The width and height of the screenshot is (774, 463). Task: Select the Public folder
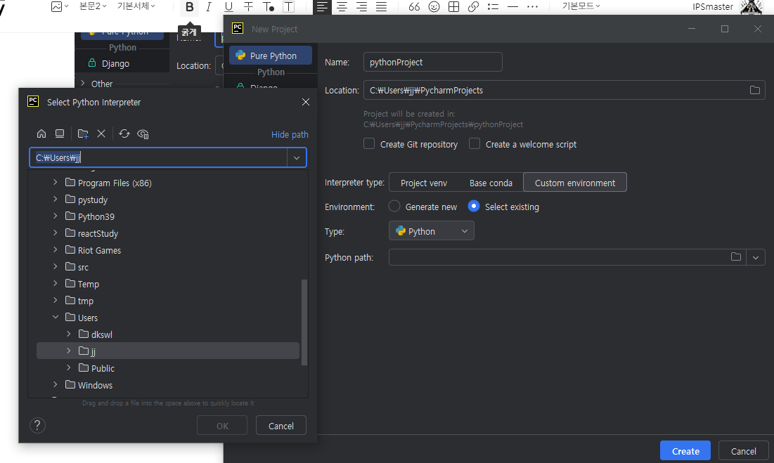coord(103,368)
